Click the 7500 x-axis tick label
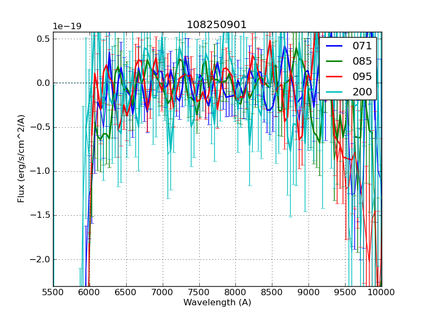 pos(199,292)
